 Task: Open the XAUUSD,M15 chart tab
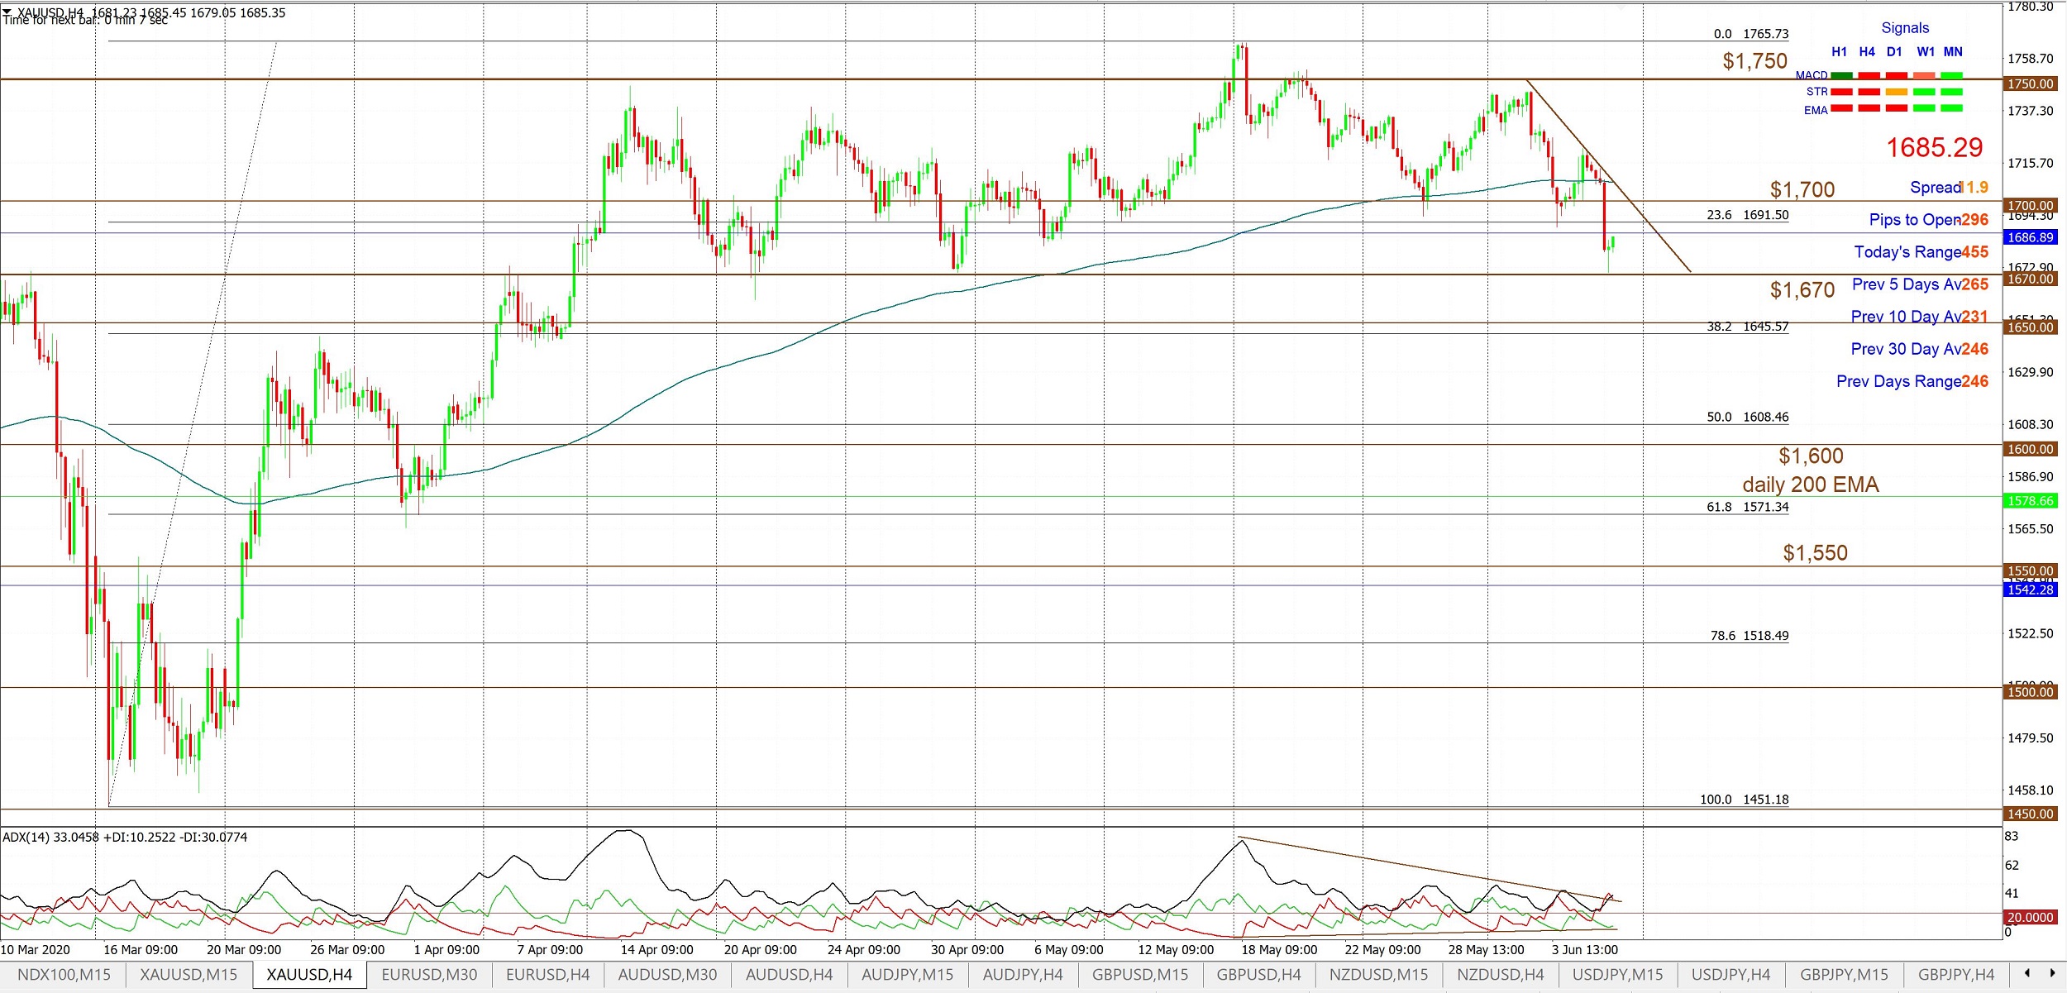pyautogui.click(x=189, y=974)
